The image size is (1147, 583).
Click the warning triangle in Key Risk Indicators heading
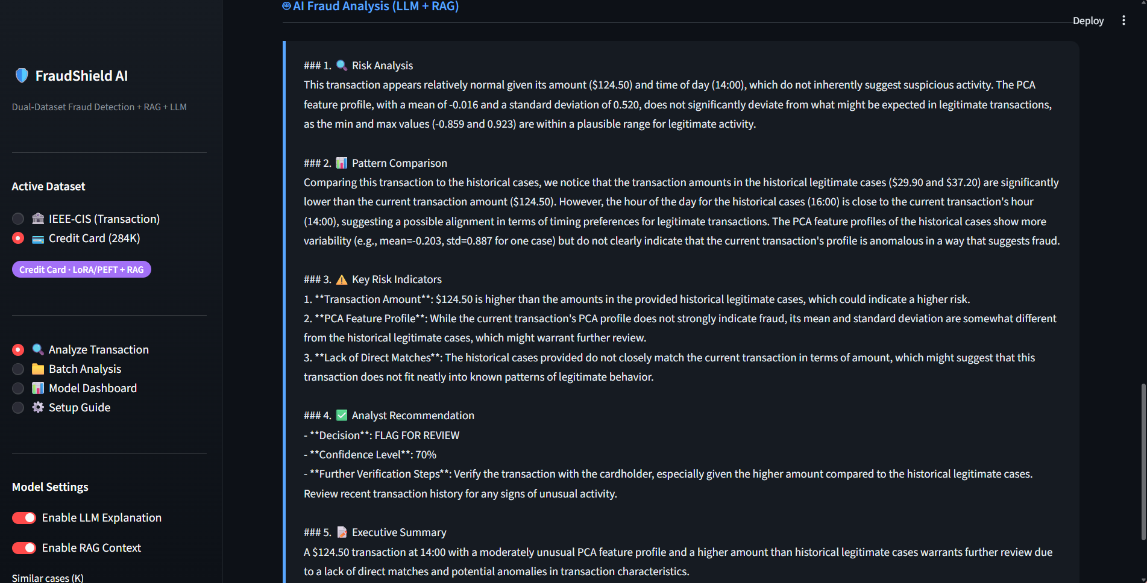point(341,279)
